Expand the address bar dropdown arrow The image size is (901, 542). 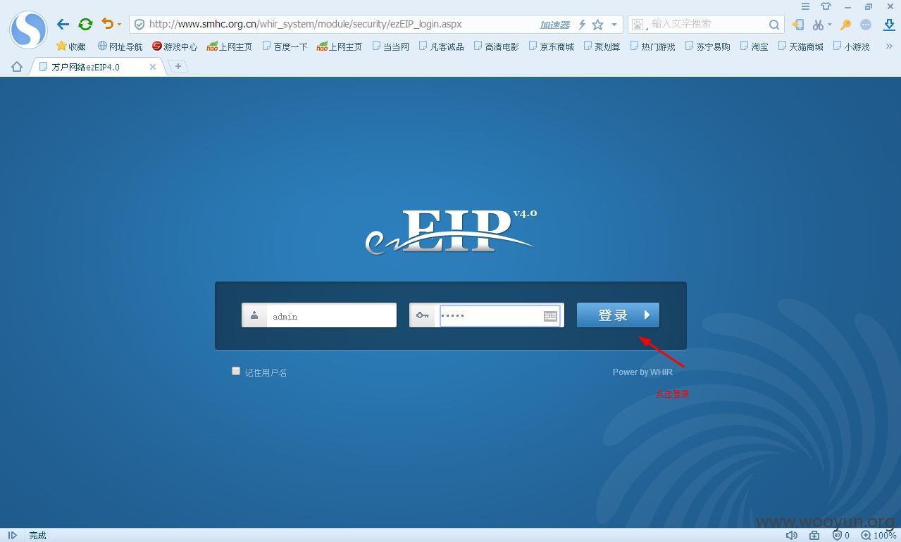click(614, 25)
